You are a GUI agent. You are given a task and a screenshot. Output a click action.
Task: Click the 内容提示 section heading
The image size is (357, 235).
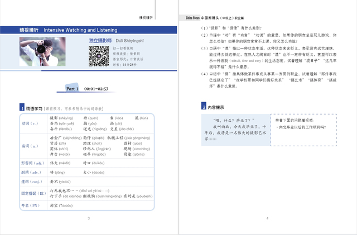coord(216,107)
